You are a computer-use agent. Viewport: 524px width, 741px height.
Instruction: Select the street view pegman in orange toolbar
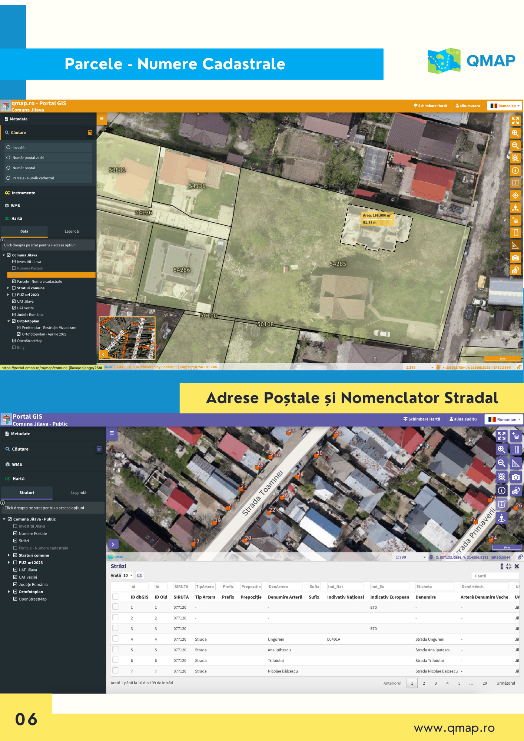[x=515, y=208]
